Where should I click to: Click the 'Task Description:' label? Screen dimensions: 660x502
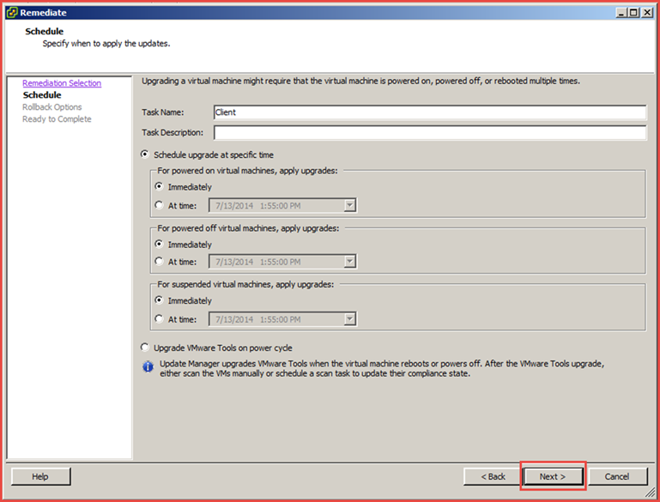click(x=173, y=132)
